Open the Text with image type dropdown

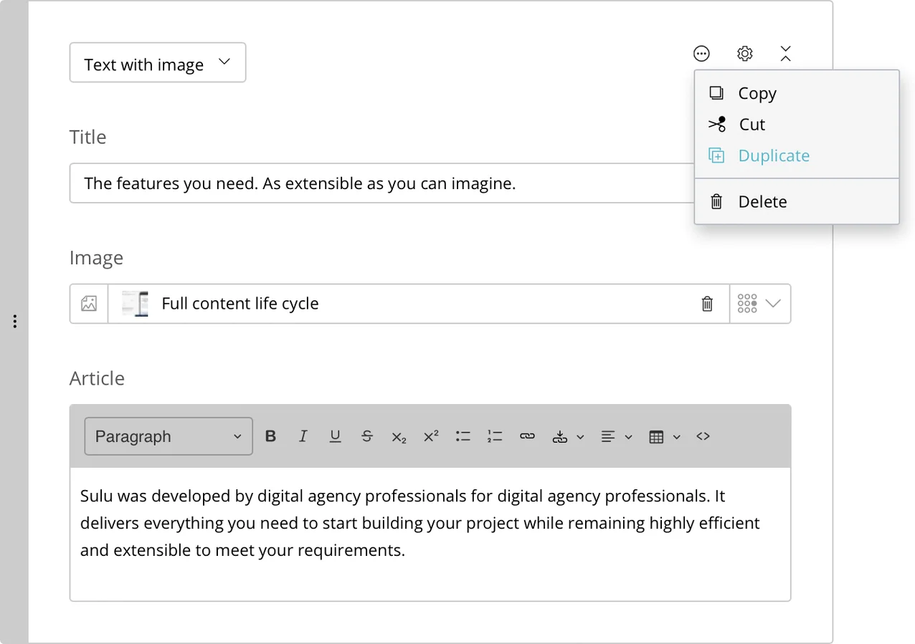click(158, 63)
